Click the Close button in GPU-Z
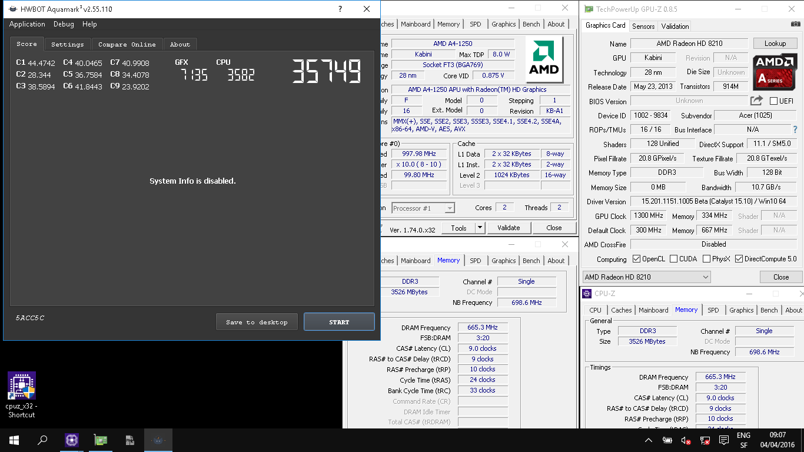 pyautogui.click(x=781, y=277)
